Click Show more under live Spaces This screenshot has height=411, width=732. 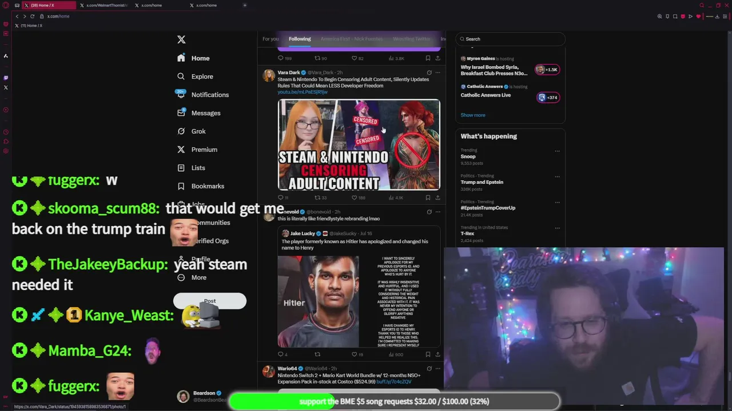tap(473, 115)
